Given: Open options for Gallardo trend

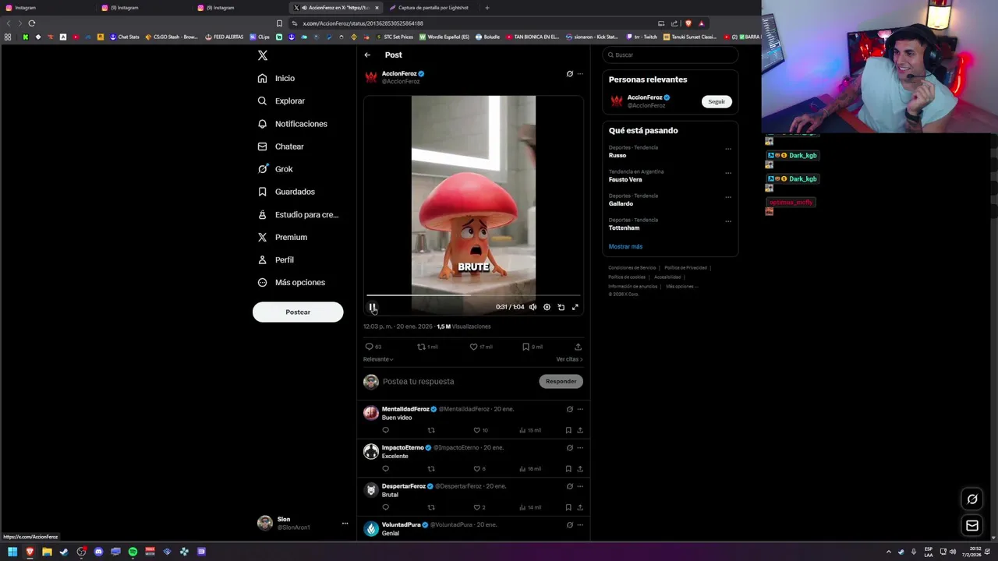Looking at the screenshot, I should pos(728,197).
